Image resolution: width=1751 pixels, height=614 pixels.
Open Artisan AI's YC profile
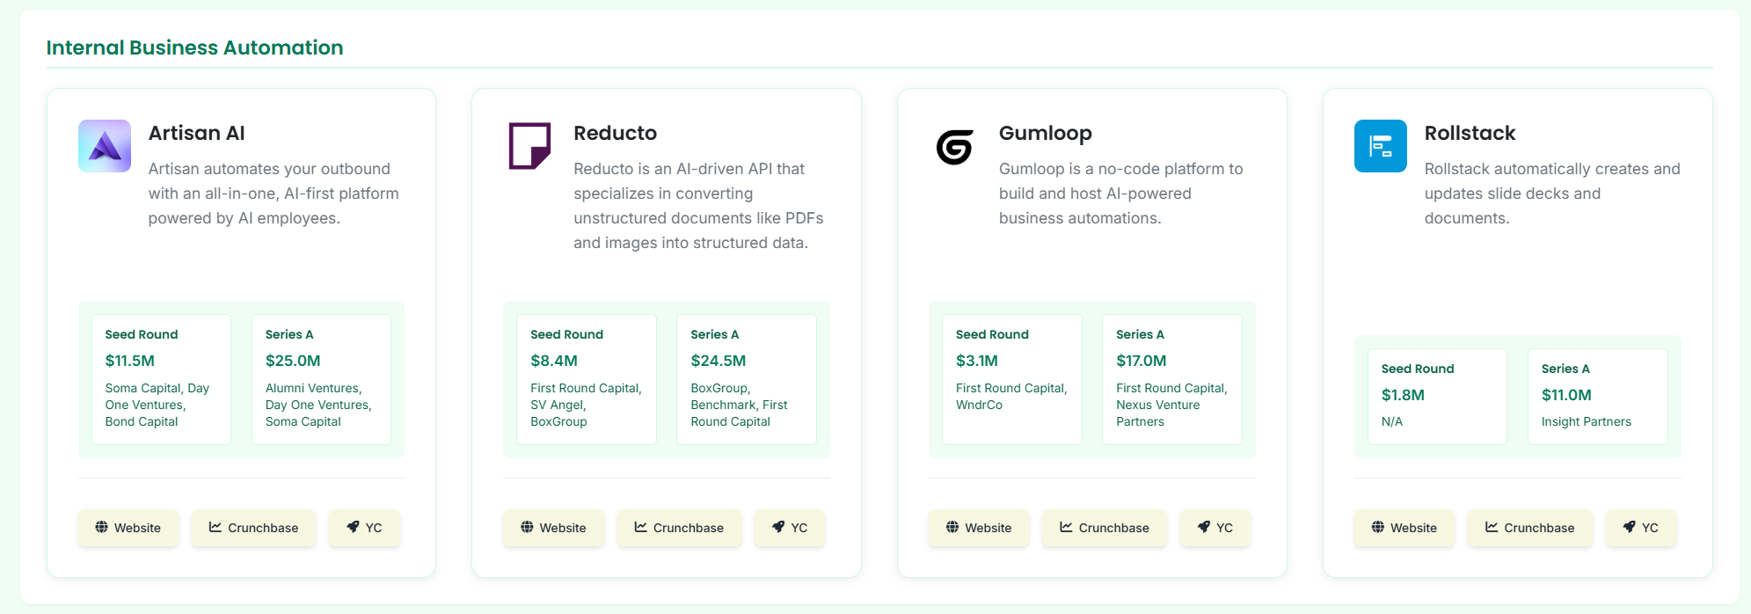[x=364, y=528]
